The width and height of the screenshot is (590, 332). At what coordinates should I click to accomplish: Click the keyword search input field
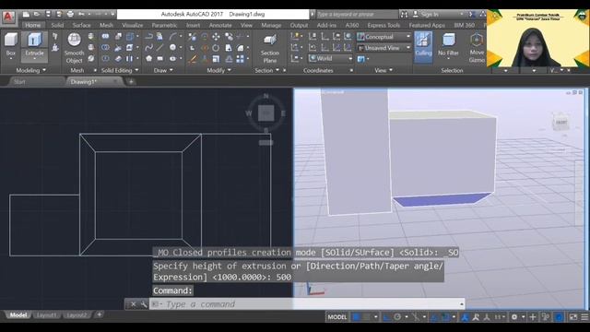point(357,15)
